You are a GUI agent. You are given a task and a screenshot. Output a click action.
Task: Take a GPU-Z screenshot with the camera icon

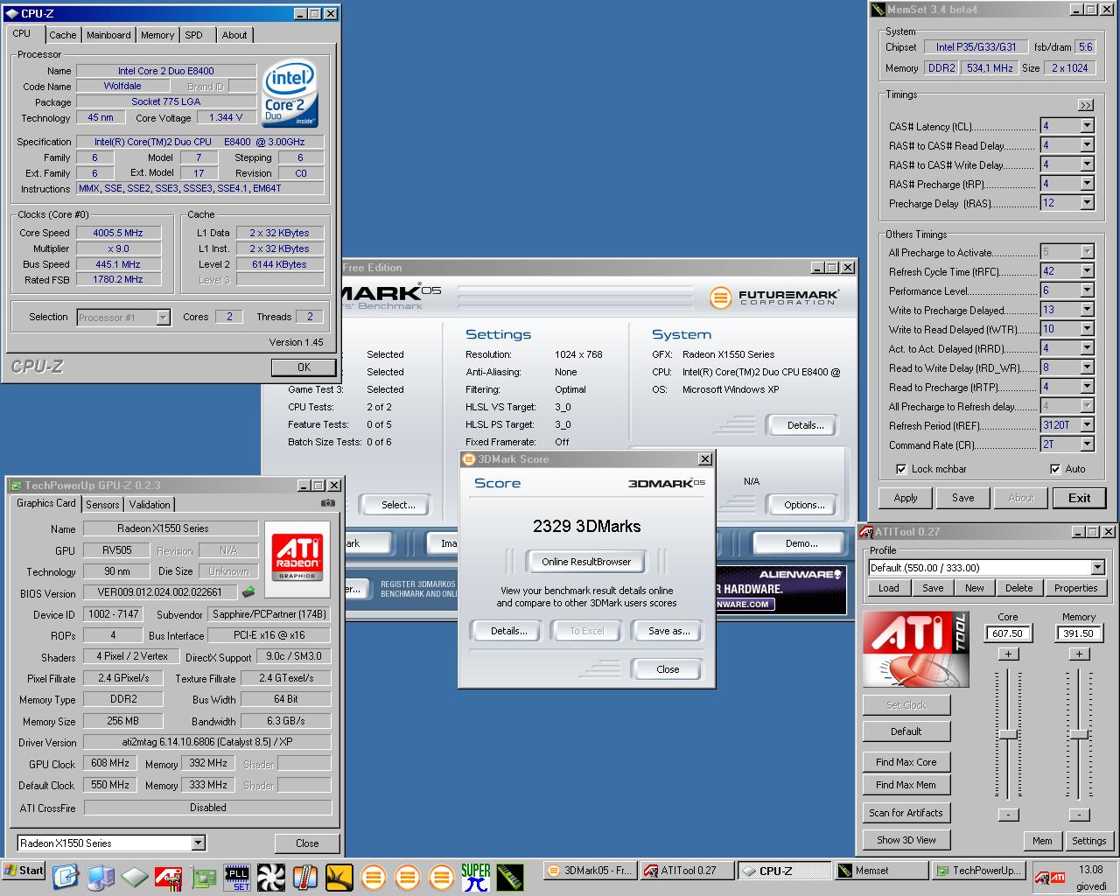(328, 503)
